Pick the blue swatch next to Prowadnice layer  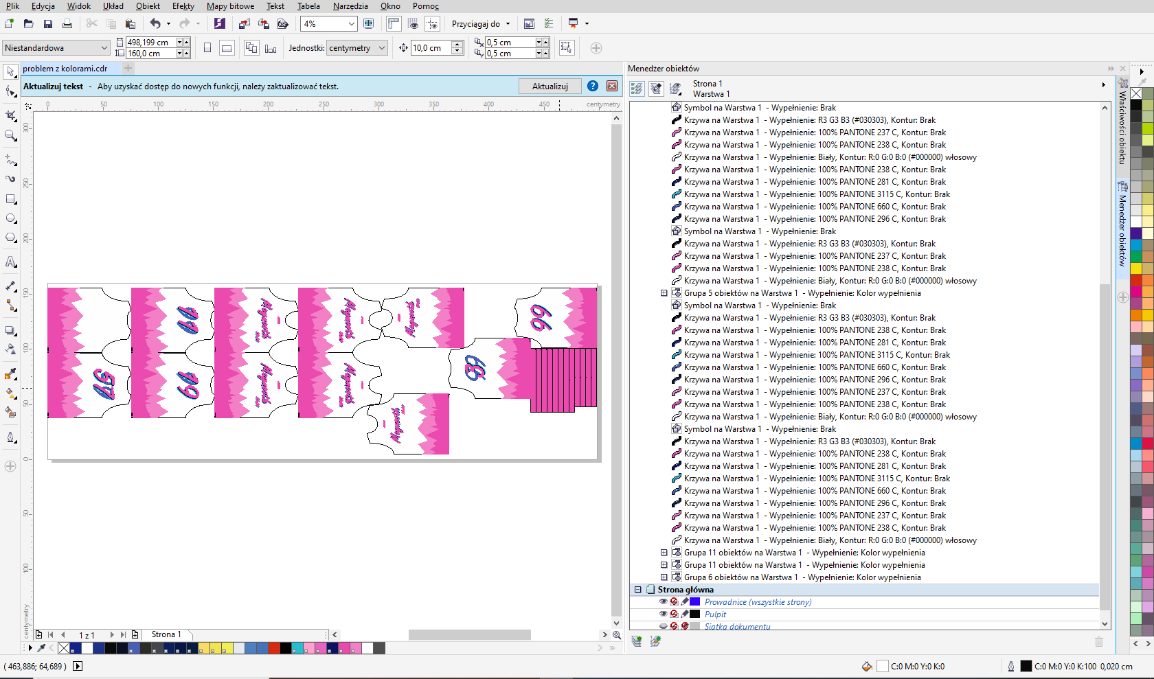point(695,602)
